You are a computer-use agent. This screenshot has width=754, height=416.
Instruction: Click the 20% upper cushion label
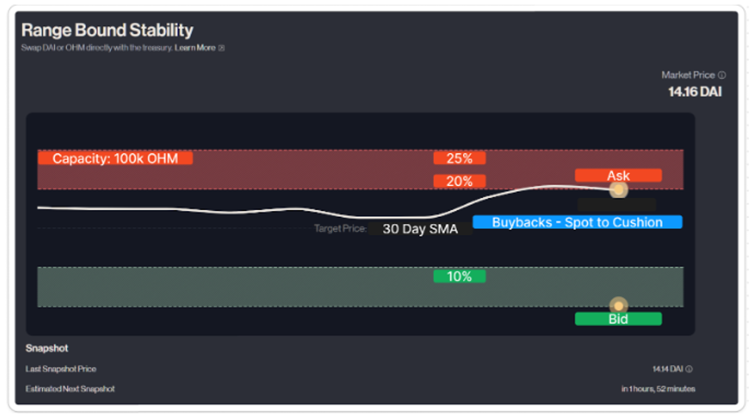pos(459,181)
